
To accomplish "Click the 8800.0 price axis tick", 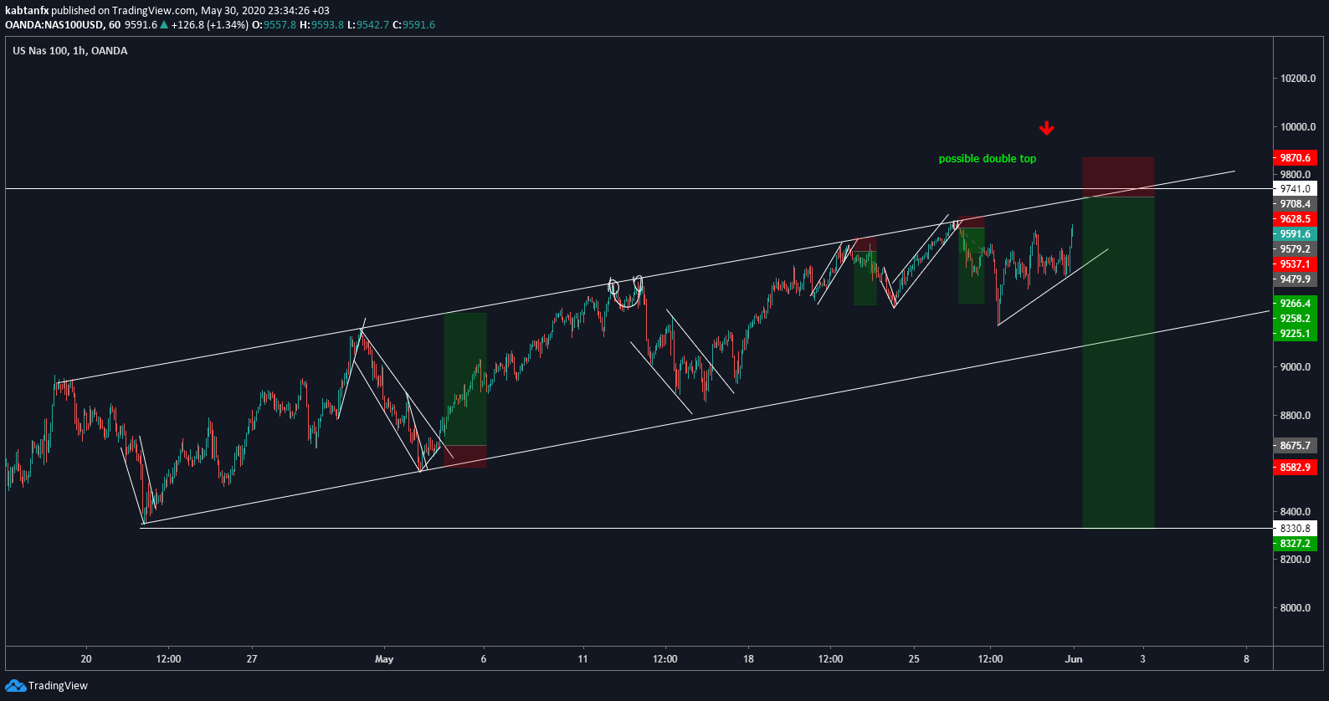I will [x=1296, y=416].
